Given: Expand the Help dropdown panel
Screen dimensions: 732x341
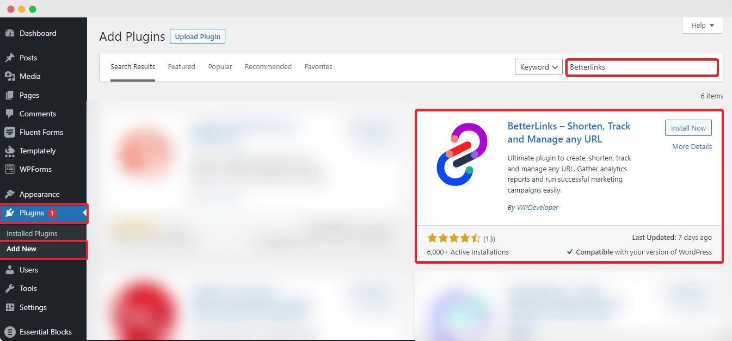Looking at the screenshot, I should 702,26.
